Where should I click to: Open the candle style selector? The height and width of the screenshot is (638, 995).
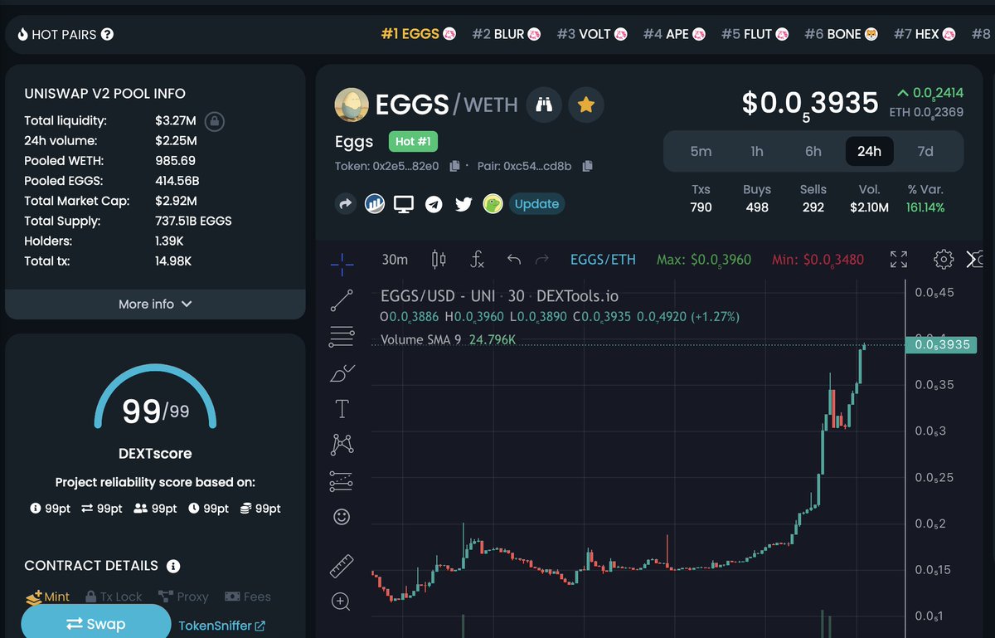(x=439, y=260)
